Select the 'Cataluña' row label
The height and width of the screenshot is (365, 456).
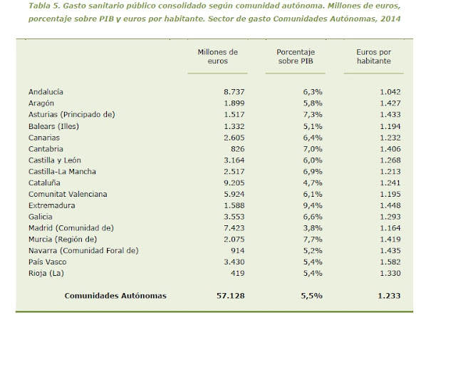(44, 183)
